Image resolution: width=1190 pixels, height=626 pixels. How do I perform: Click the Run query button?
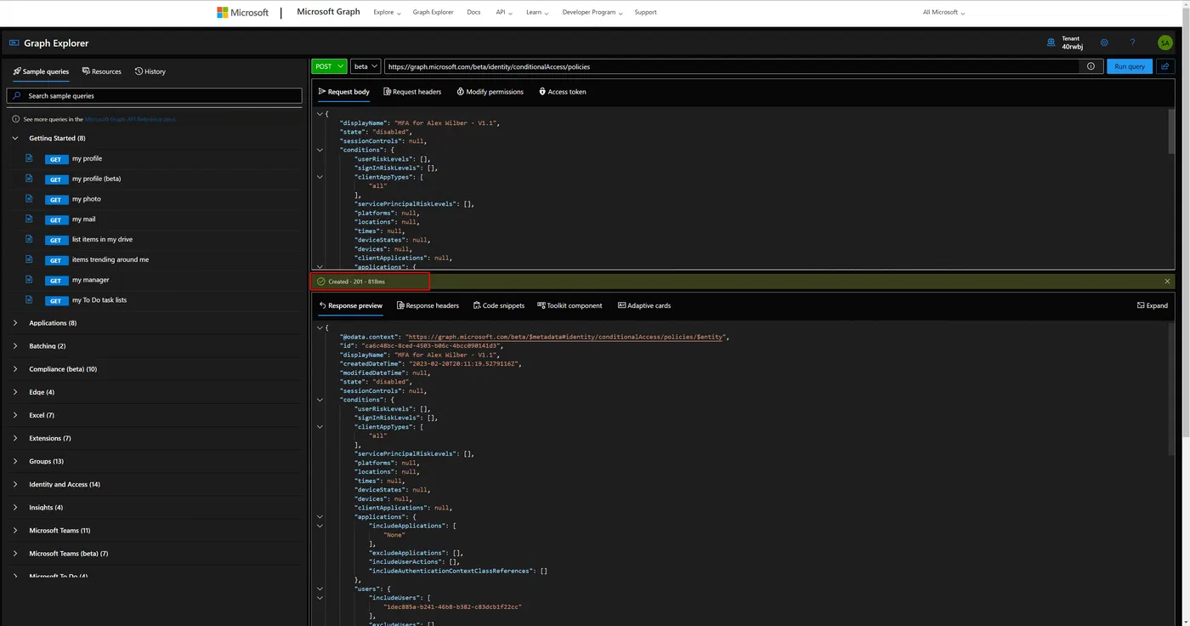(1130, 66)
